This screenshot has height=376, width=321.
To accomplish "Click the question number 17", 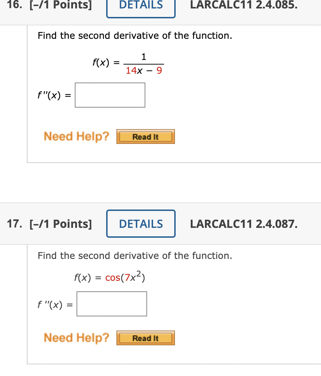I will click(14, 223).
